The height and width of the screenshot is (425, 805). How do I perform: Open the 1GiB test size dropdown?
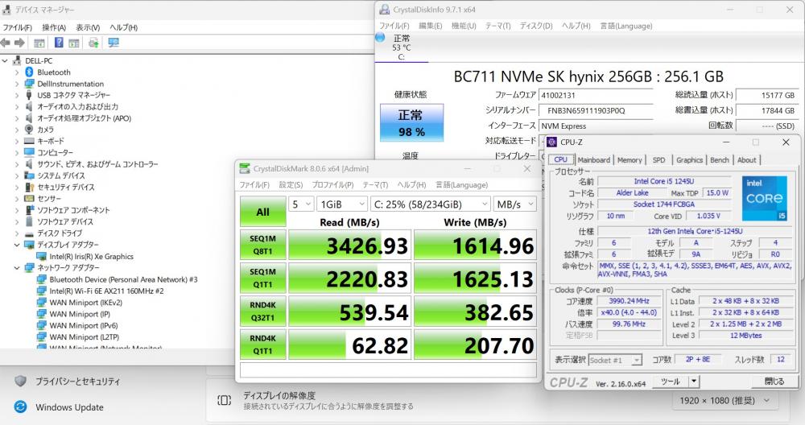tap(342, 204)
